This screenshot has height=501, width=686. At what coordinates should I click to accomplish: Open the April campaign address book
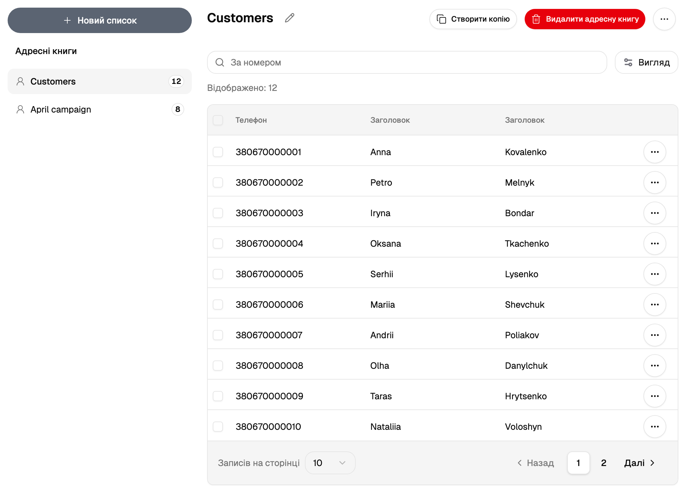point(100,109)
